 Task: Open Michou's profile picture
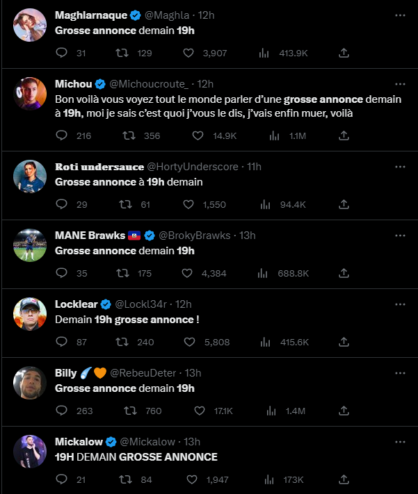point(30,94)
